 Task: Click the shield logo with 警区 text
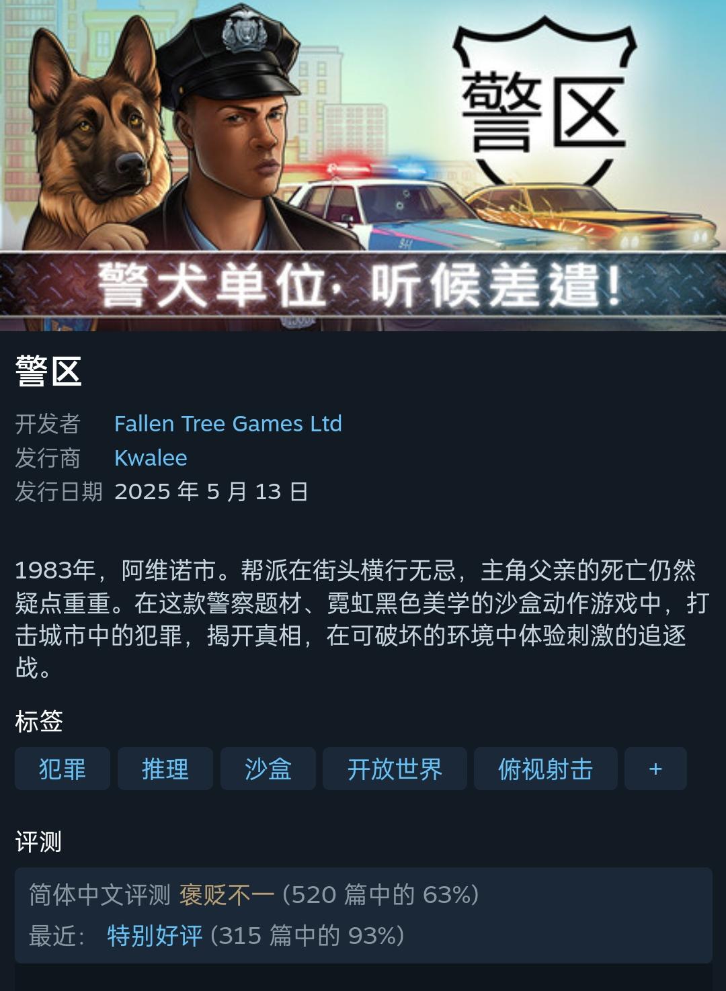click(x=544, y=101)
